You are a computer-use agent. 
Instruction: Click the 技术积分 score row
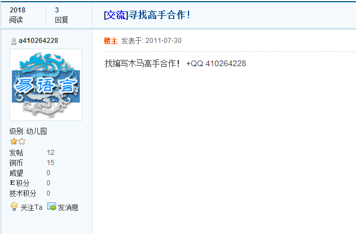(30, 193)
